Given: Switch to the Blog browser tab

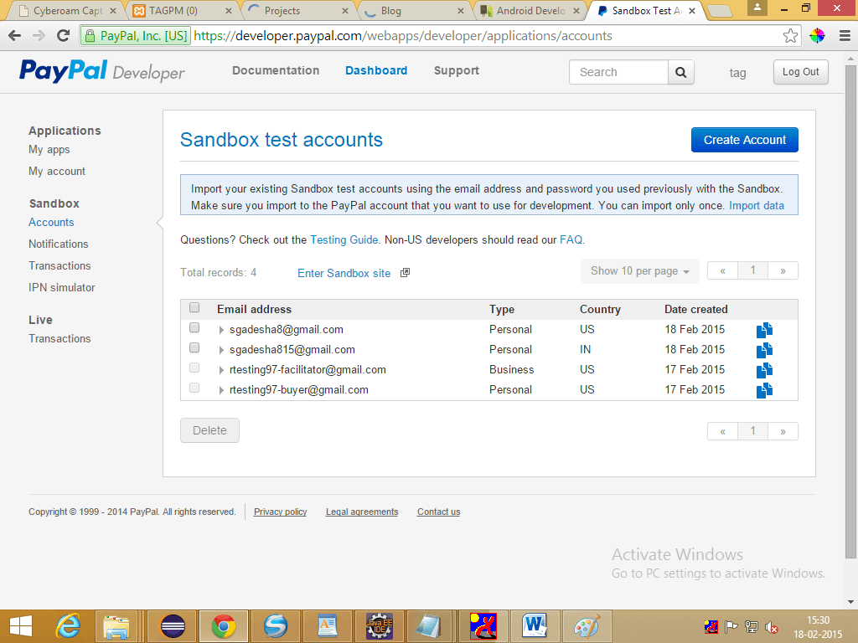Looking at the screenshot, I should (x=414, y=11).
